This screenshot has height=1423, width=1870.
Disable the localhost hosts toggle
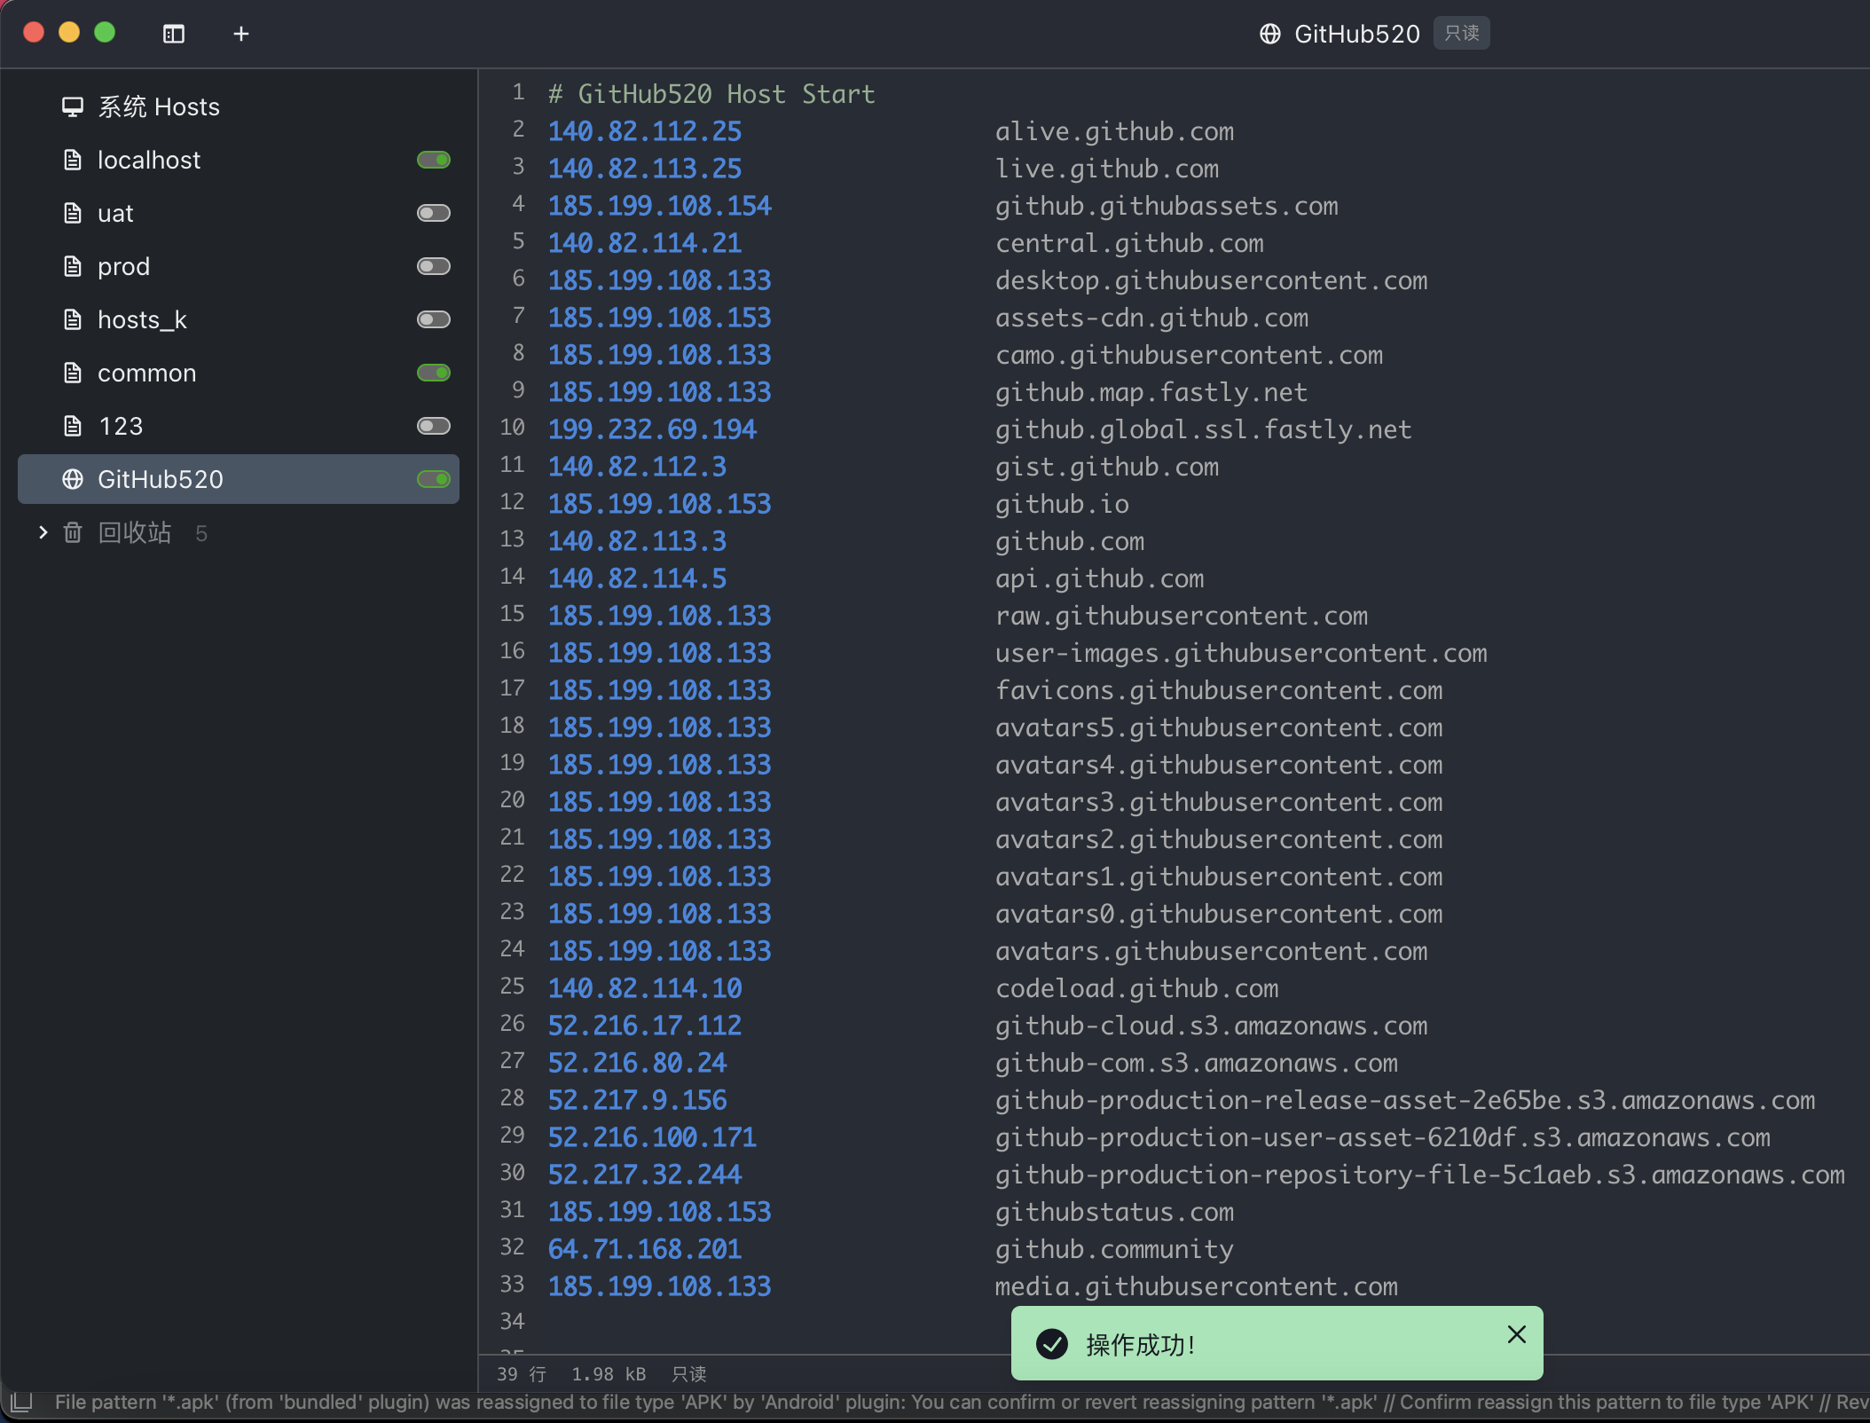[434, 160]
